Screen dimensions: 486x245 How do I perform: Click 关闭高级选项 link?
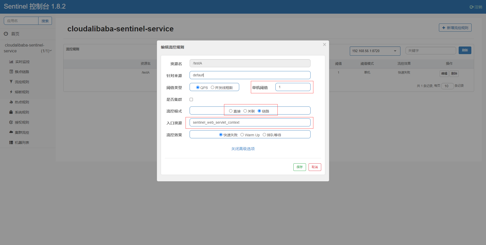tap(243, 149)
